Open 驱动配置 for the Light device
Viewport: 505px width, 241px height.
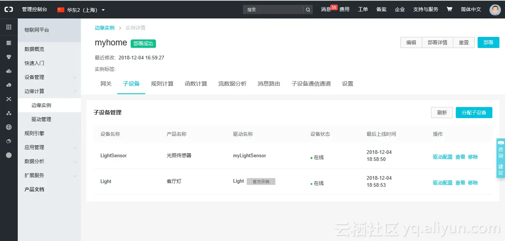tap(443, 183)
